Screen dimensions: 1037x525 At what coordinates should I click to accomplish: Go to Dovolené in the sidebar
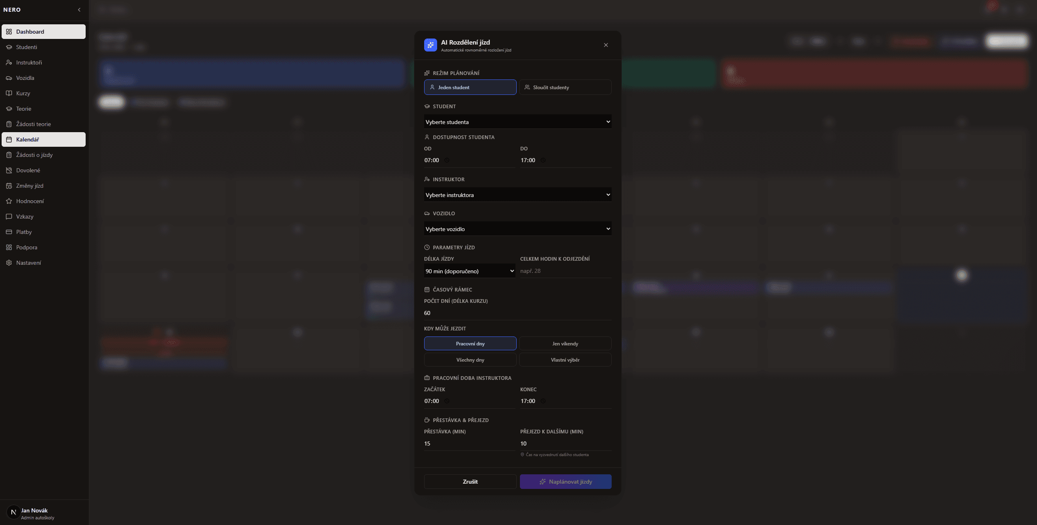pos(28,170)
